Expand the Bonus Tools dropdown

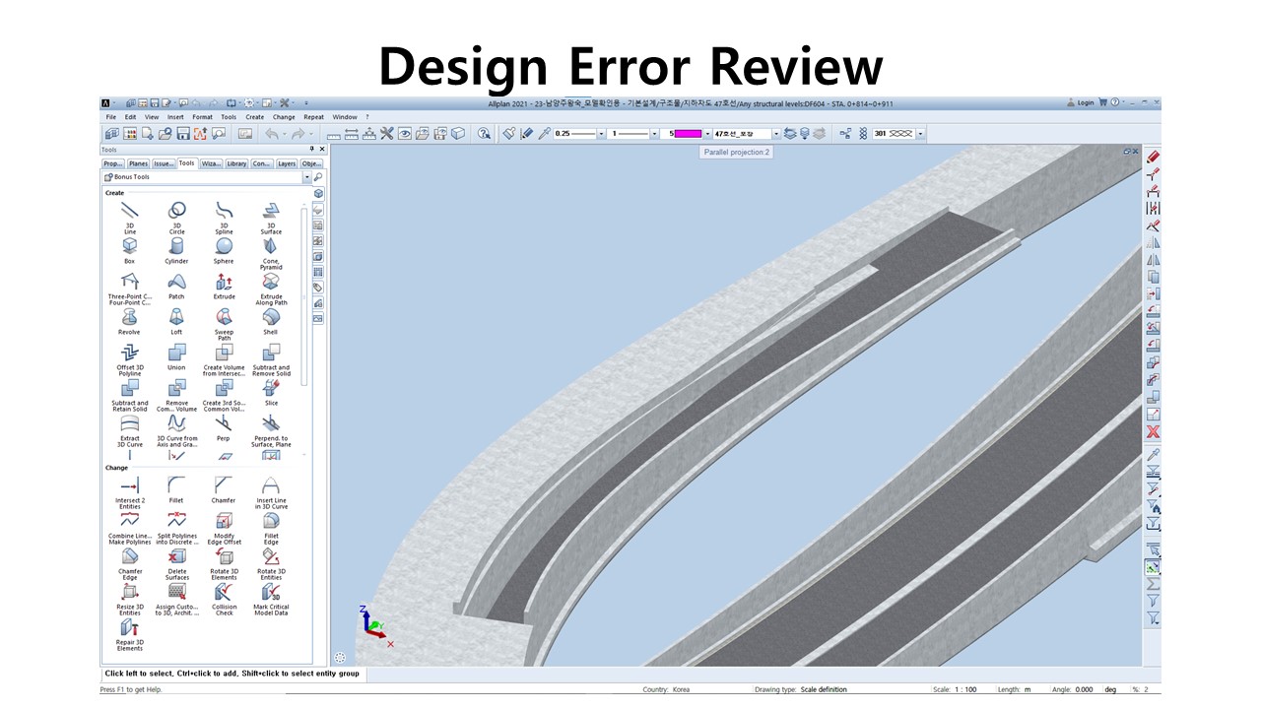(306, 177)
